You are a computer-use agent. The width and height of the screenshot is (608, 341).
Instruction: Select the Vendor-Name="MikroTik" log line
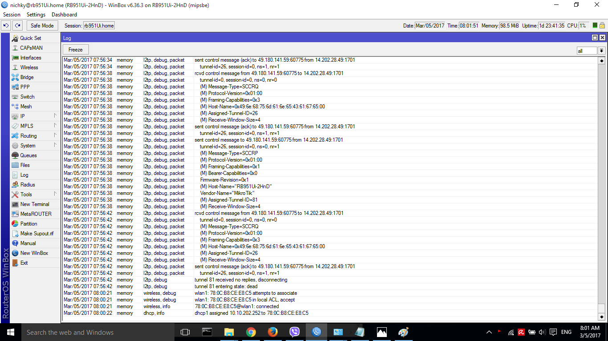[330, 193]
